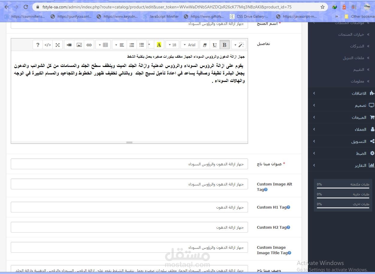Switch the editor to full screen mode

click(58, 45)
